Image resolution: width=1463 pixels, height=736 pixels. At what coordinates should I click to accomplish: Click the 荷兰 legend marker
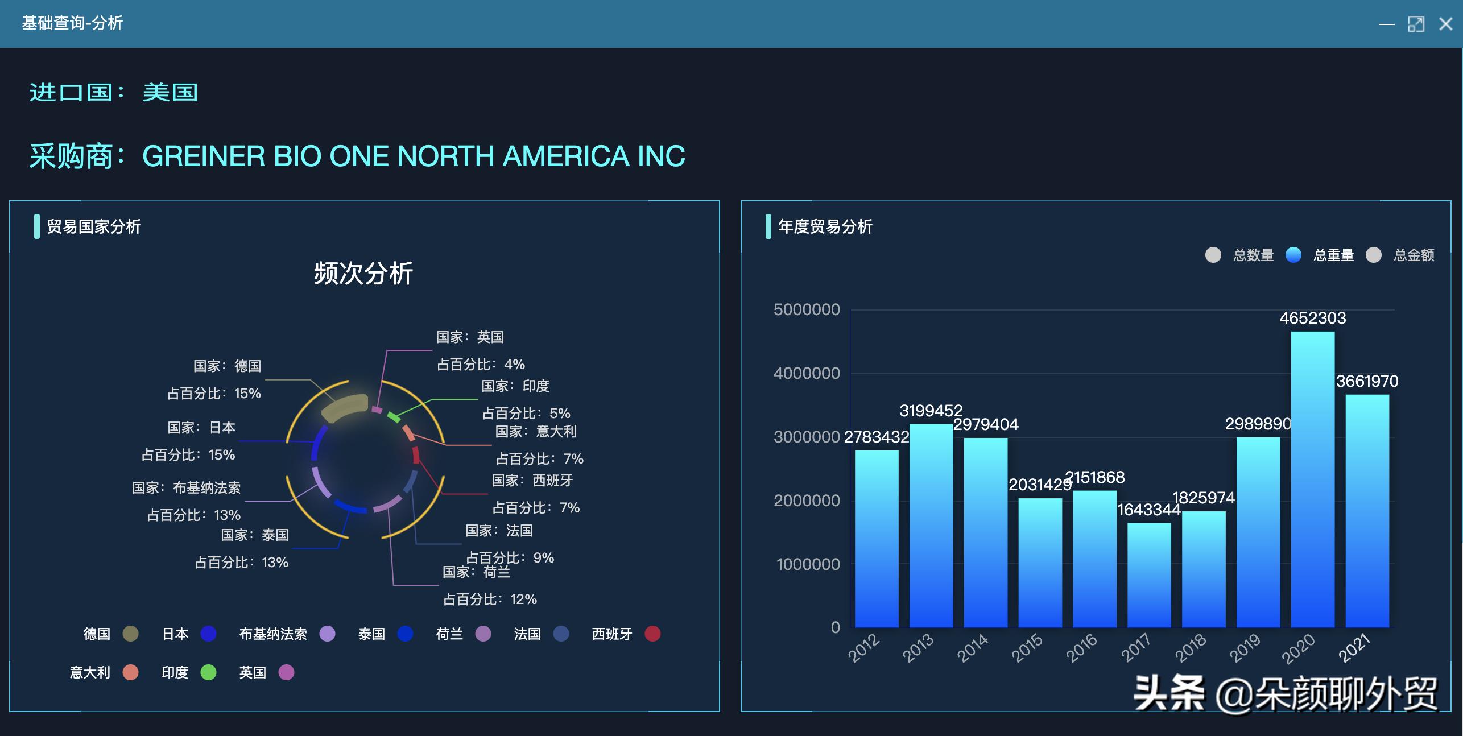click(483, 634)
